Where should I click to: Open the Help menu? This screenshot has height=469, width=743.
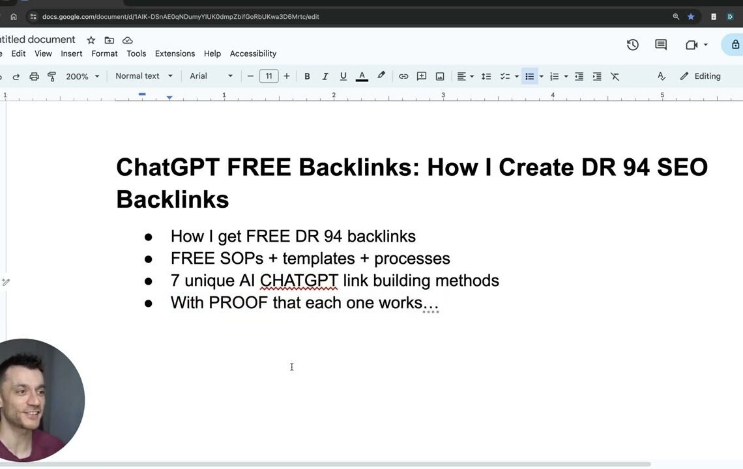point(212,53)
